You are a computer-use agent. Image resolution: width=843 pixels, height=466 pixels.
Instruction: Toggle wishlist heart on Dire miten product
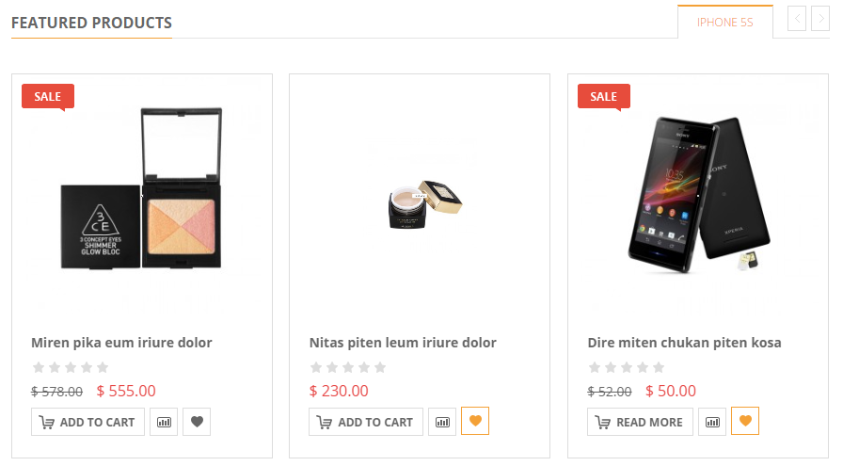pos(745,421)
